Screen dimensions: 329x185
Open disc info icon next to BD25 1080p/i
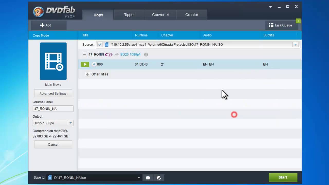pos(146,54)
